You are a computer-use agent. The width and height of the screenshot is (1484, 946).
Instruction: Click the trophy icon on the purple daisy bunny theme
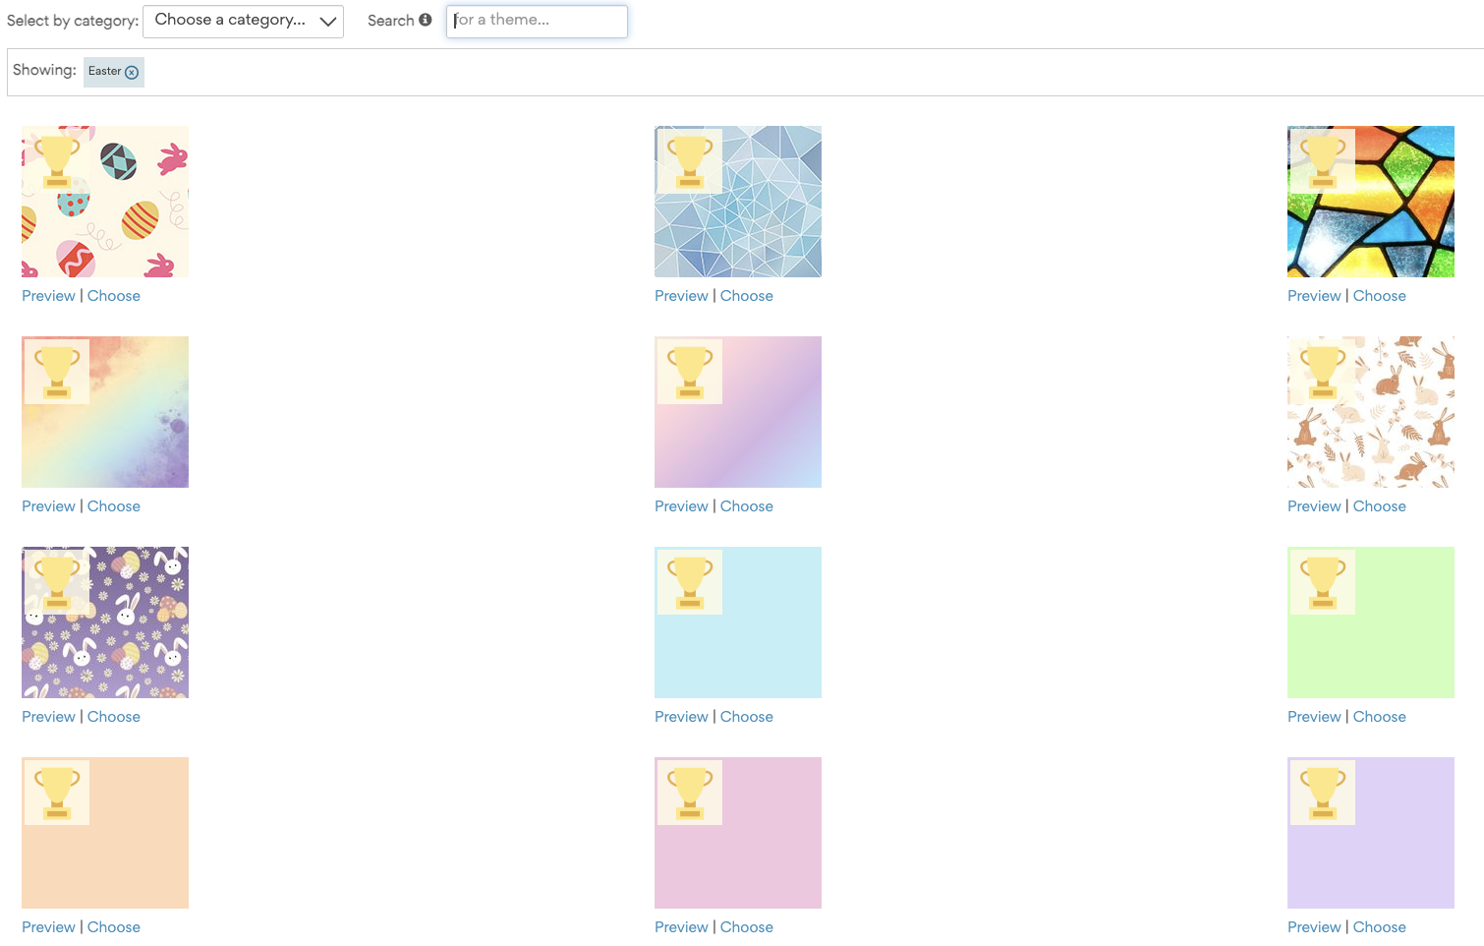coord(57,581)
